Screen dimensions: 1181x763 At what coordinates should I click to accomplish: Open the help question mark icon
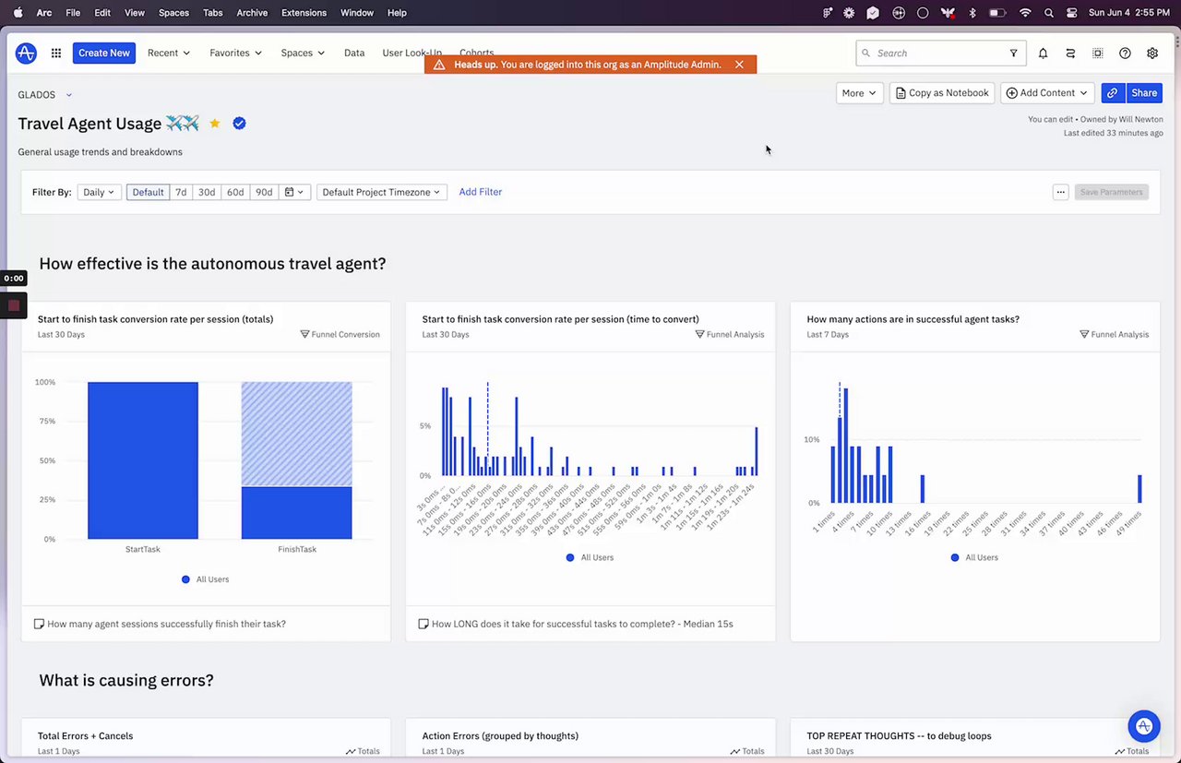point(1125,54)
